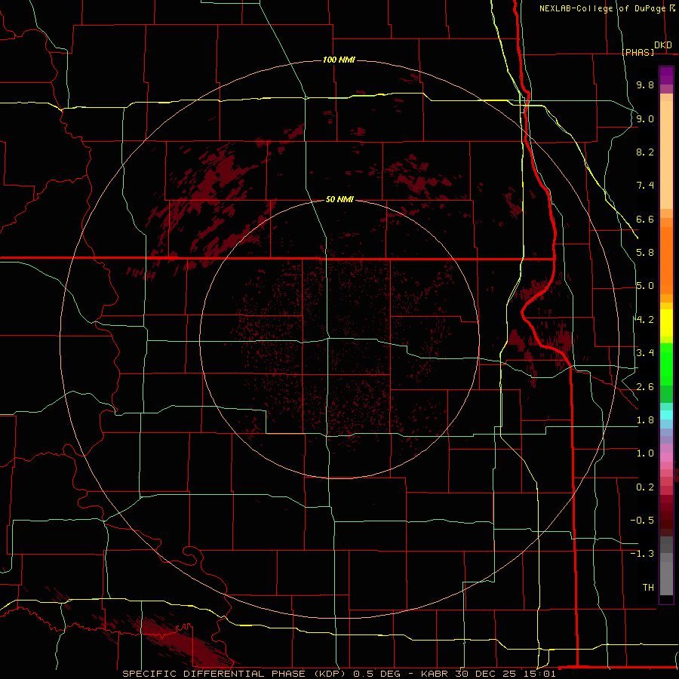Click the 5.8 value on the color scale
The image size is (679, 679).
point(645,253)
